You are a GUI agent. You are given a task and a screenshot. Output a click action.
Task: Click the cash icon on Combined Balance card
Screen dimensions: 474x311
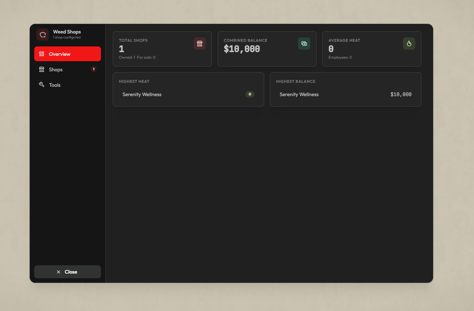304,44
